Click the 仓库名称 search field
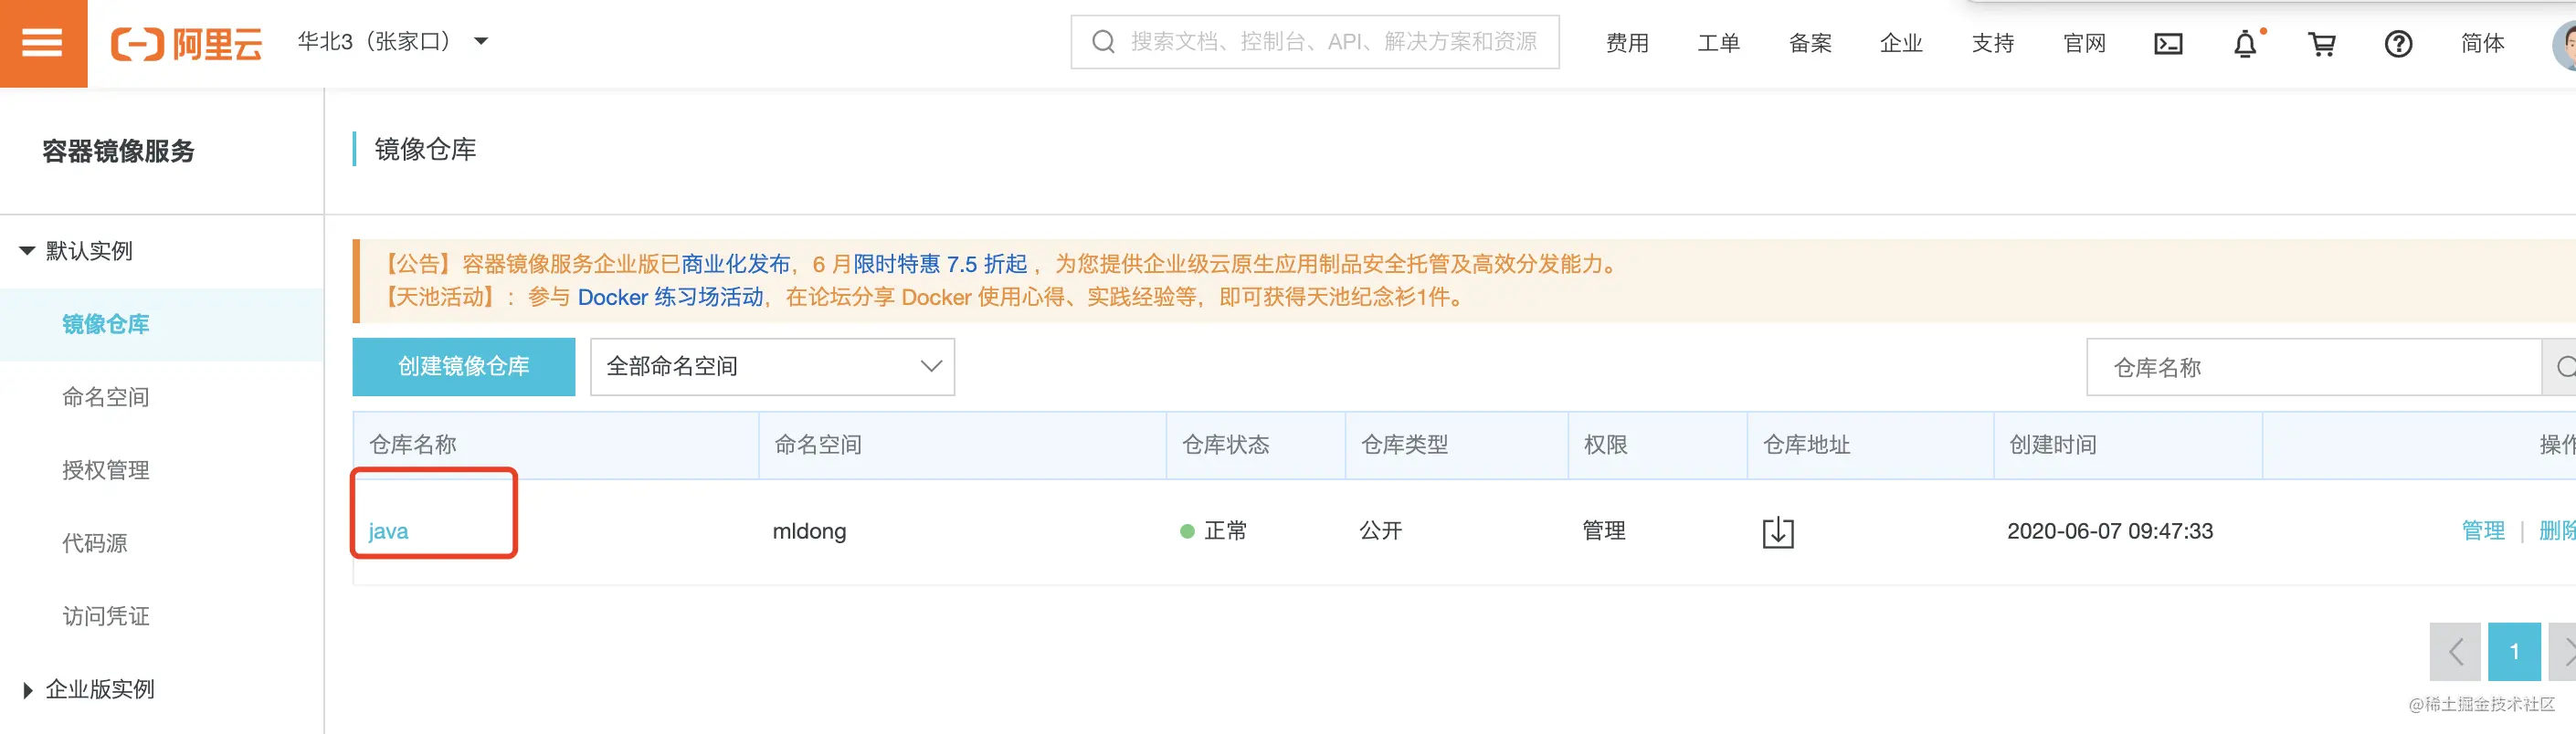The height and width of the screenshot is (734, 2576). point(2313,368)
